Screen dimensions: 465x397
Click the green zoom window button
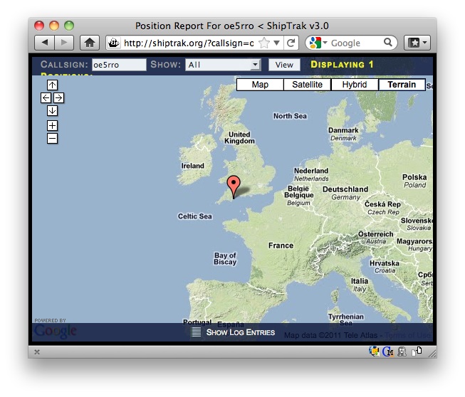click(69, 26)
